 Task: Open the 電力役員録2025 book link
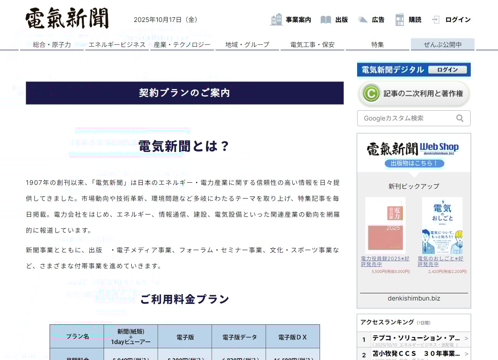385,261
